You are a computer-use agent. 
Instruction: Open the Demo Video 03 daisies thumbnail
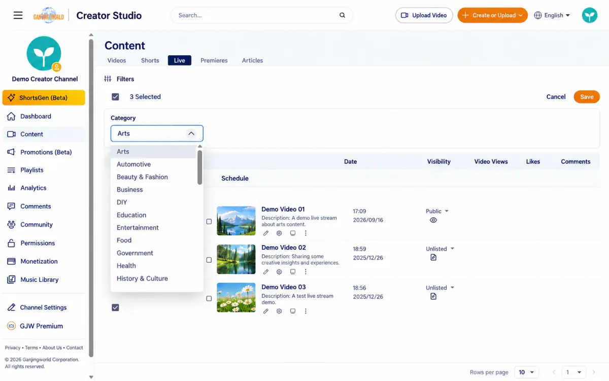click(236, 297)
